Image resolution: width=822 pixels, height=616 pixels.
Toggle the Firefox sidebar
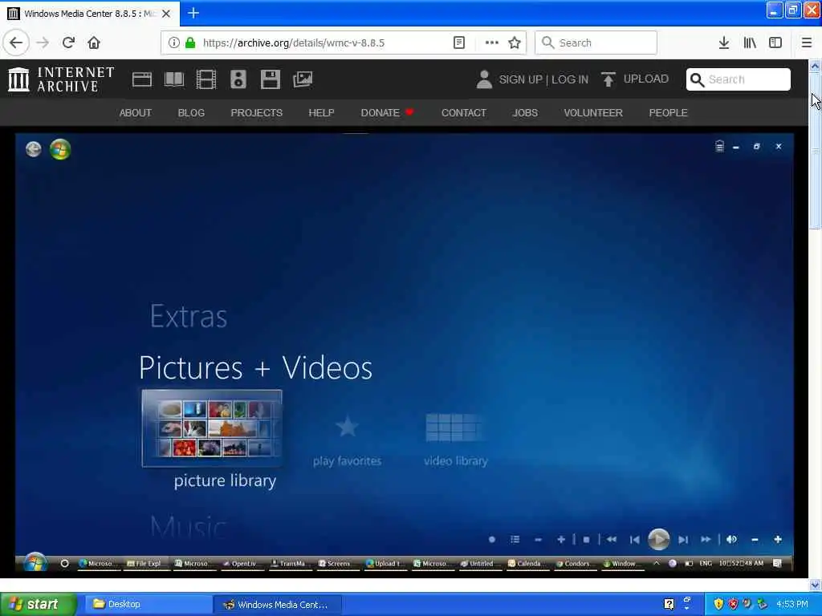[x=775, y=43]
